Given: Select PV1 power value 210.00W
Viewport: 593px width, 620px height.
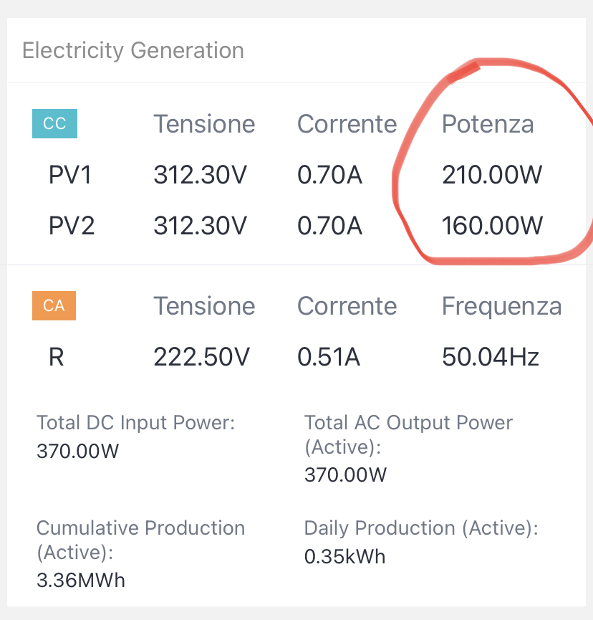Looking at the screenshot, I should [x=492, y=175].
